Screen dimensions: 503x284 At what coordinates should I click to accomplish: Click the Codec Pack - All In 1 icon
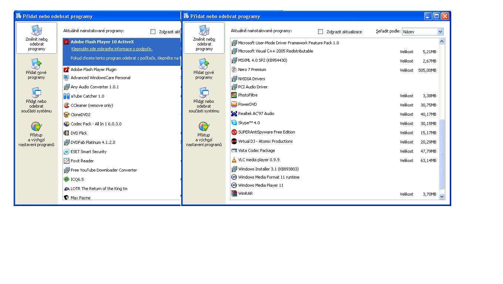click(x=67, y=124)
